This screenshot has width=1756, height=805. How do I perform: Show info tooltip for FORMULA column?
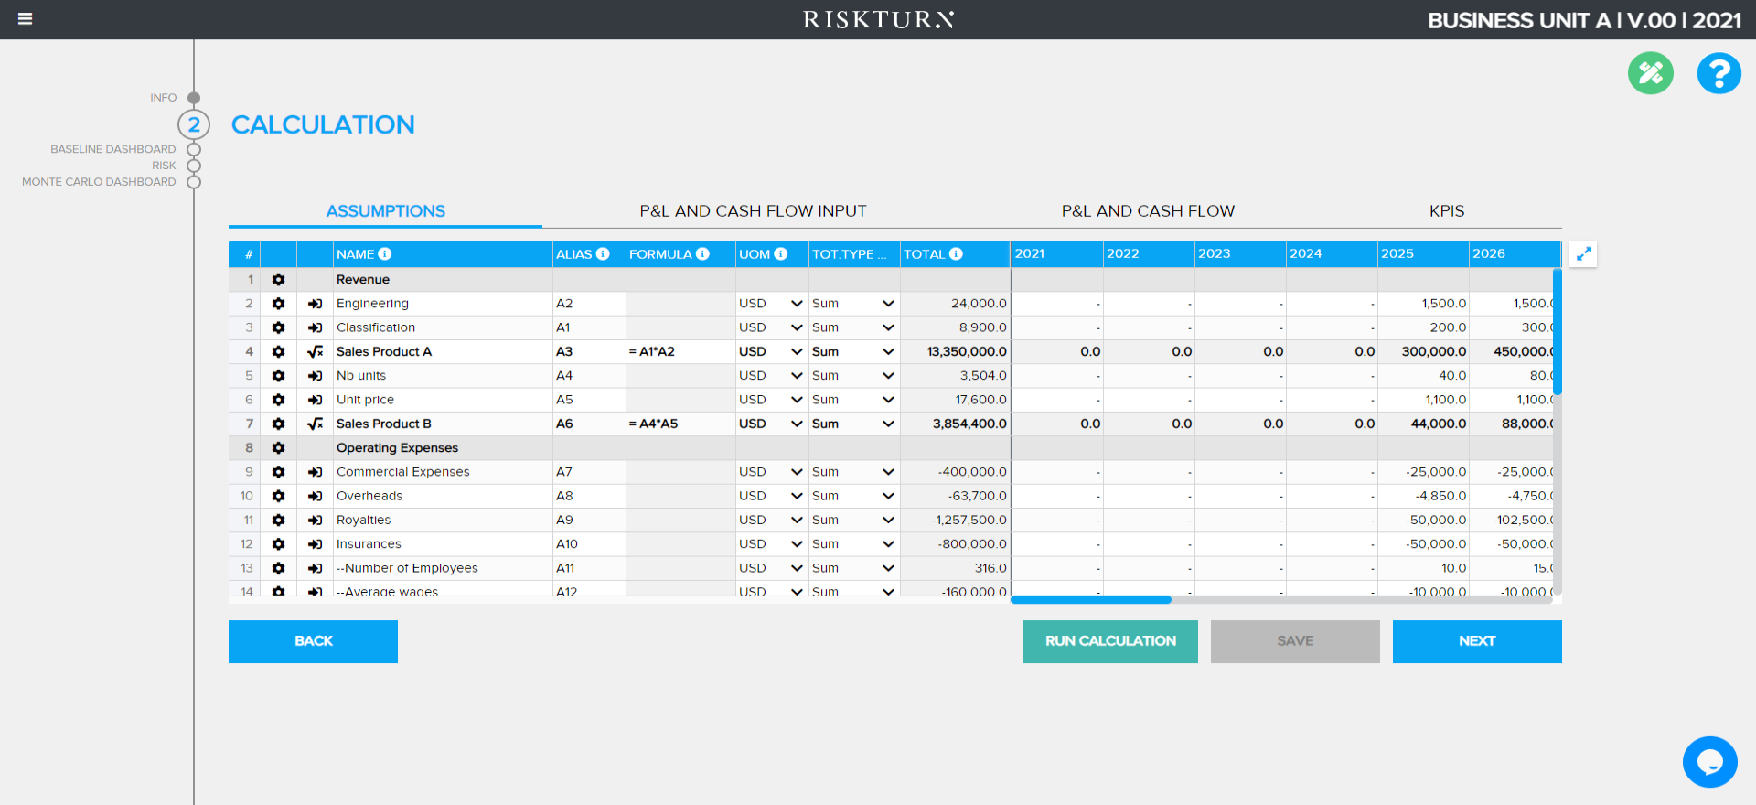click(x=702, y=254)
